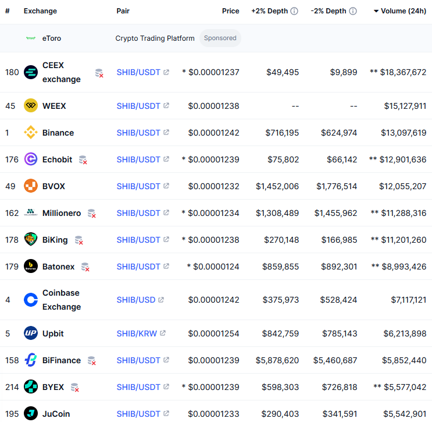Click BiKing's no-reserves database icon

(79, 240)
